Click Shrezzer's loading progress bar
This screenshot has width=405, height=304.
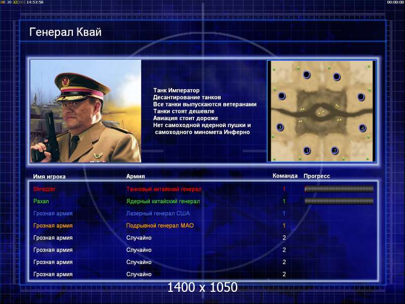tap(339, 189)
